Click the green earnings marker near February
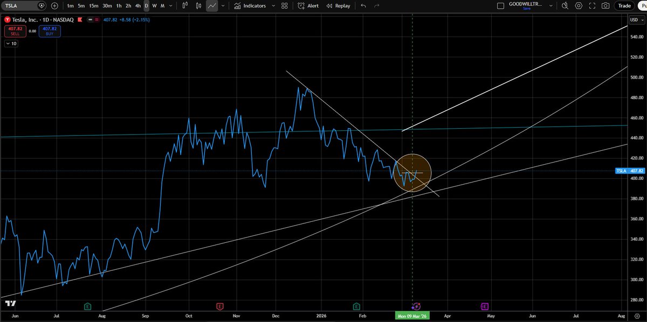The image size is (647, 322). [x=356, y=306]
